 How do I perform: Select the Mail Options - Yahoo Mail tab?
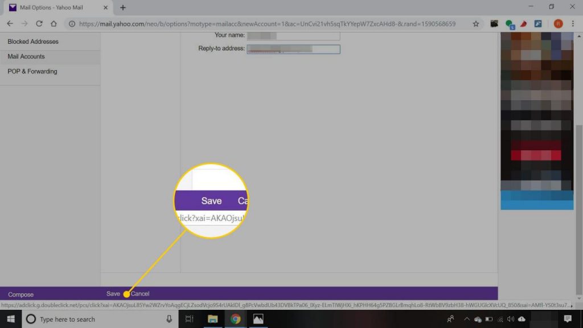click(58, 7)
